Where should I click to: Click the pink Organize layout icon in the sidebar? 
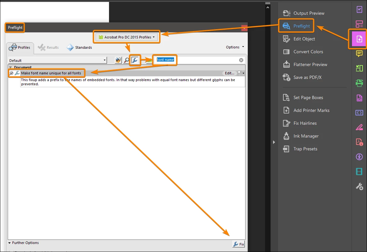(x=359, y=24)
